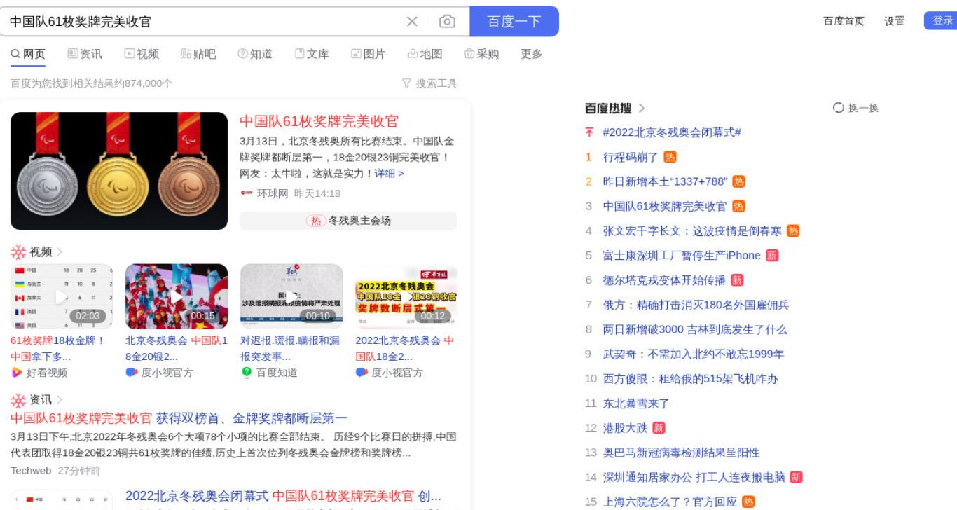This screenshot has width=957, height=510.
Task: Play the 00:12 奖牌数断层第一 video
Action: (406, 296)
